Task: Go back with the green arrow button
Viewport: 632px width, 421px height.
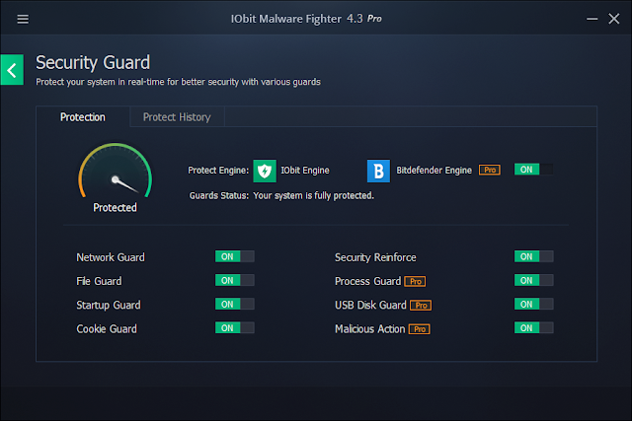Action: point(12,70)
